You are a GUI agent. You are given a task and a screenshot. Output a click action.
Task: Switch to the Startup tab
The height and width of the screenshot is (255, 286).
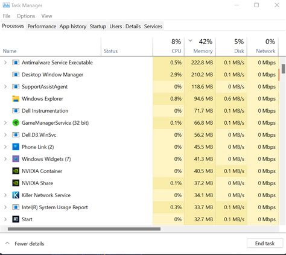click(98, 27)
